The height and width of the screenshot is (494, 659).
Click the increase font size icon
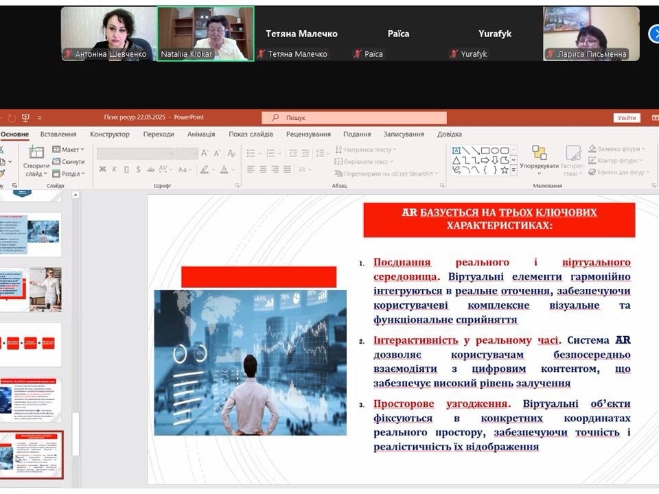[205, 153]
